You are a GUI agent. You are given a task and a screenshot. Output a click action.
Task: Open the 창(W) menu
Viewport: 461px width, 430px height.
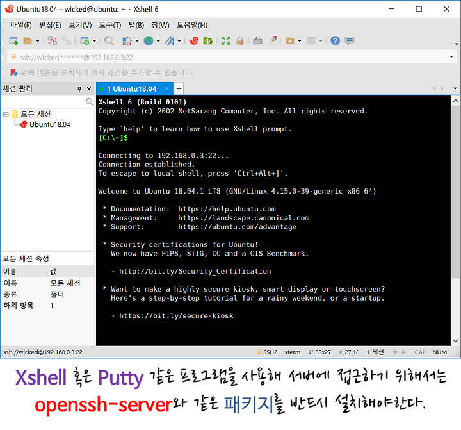tap(161, 25)
